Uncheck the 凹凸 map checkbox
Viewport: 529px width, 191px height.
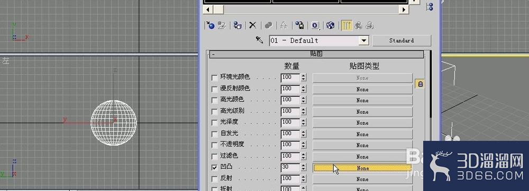click(214, 167)
